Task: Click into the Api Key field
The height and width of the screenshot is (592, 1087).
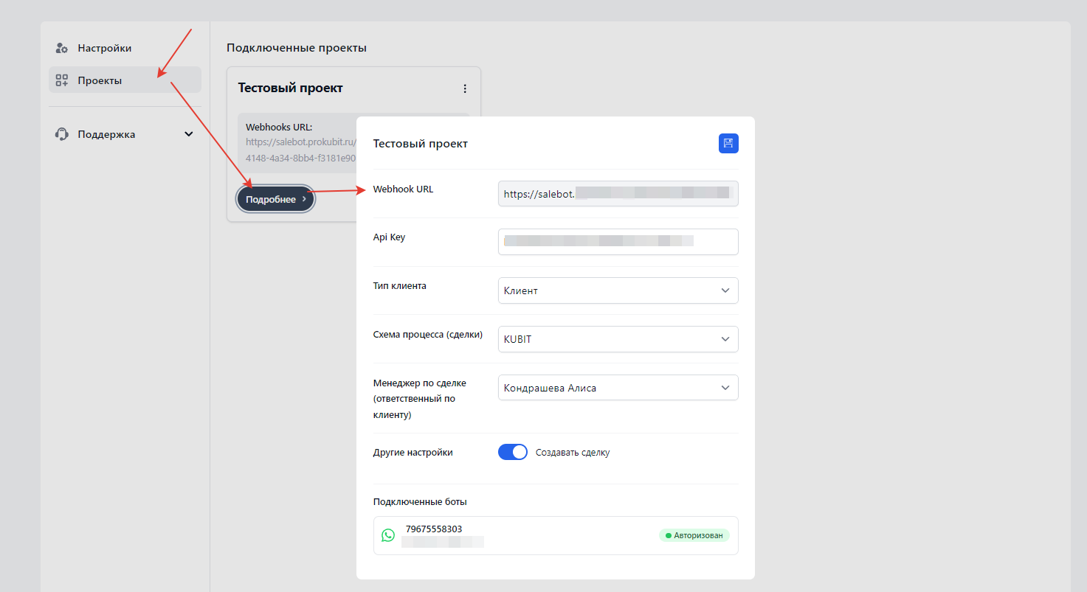Action: [x=618, y=242]
